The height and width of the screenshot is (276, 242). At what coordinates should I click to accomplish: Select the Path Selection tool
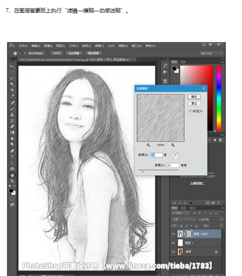click(12, 163)
